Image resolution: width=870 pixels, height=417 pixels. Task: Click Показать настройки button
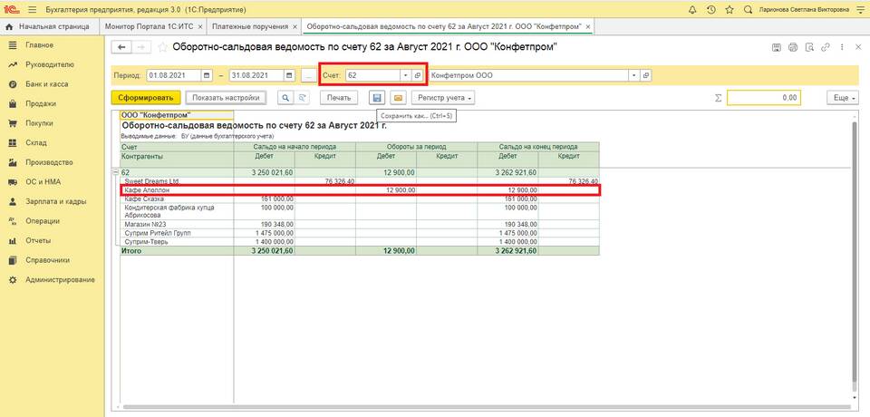[x=227, y=97]
